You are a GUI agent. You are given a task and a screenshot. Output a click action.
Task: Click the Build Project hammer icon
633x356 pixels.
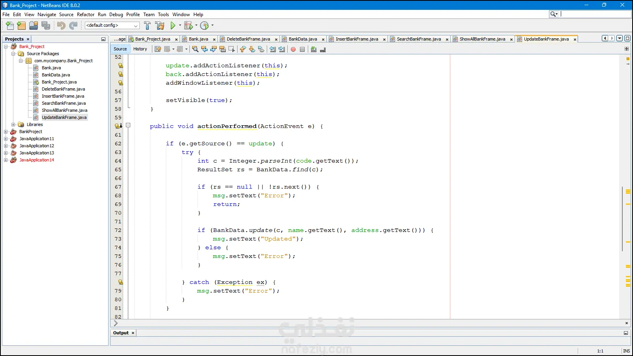(147, 26)
